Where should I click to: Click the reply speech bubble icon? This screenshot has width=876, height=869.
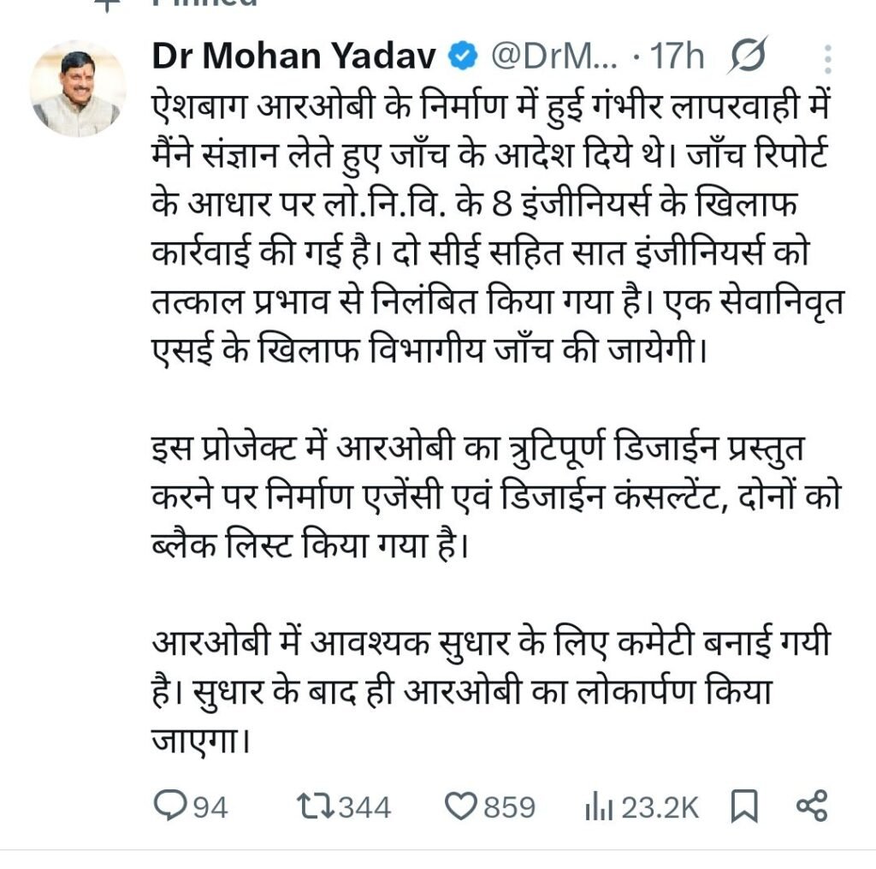pos(169,805)
